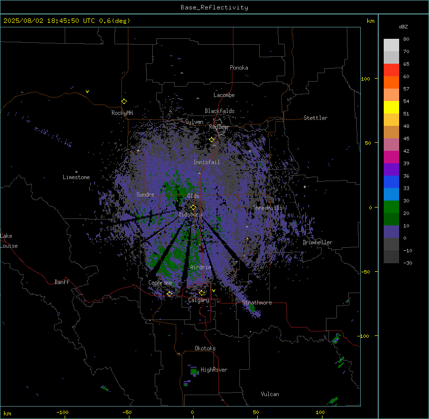Click the km unit label at top right
The width and height of the screenshot is (429, 419).
[x=370, y=21]
